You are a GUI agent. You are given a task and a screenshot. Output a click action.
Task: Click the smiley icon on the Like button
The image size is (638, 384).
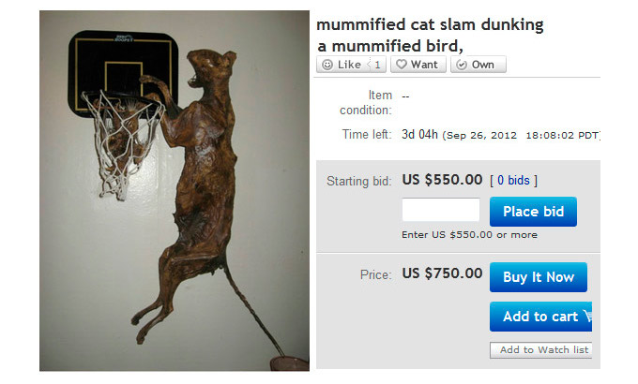327,65
